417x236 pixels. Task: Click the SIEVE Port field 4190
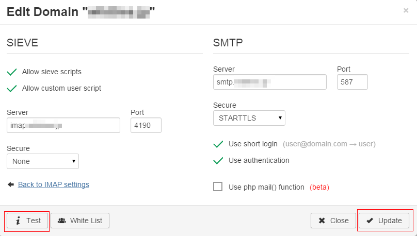click(x=146, y=125)
